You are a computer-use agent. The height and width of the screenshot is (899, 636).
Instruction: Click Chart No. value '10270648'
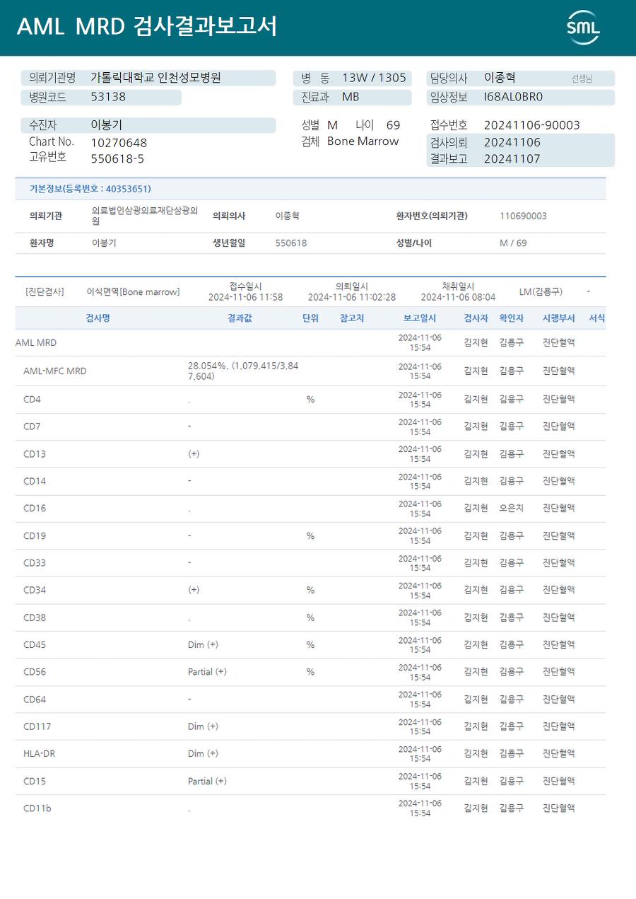[x=119, y=143]
